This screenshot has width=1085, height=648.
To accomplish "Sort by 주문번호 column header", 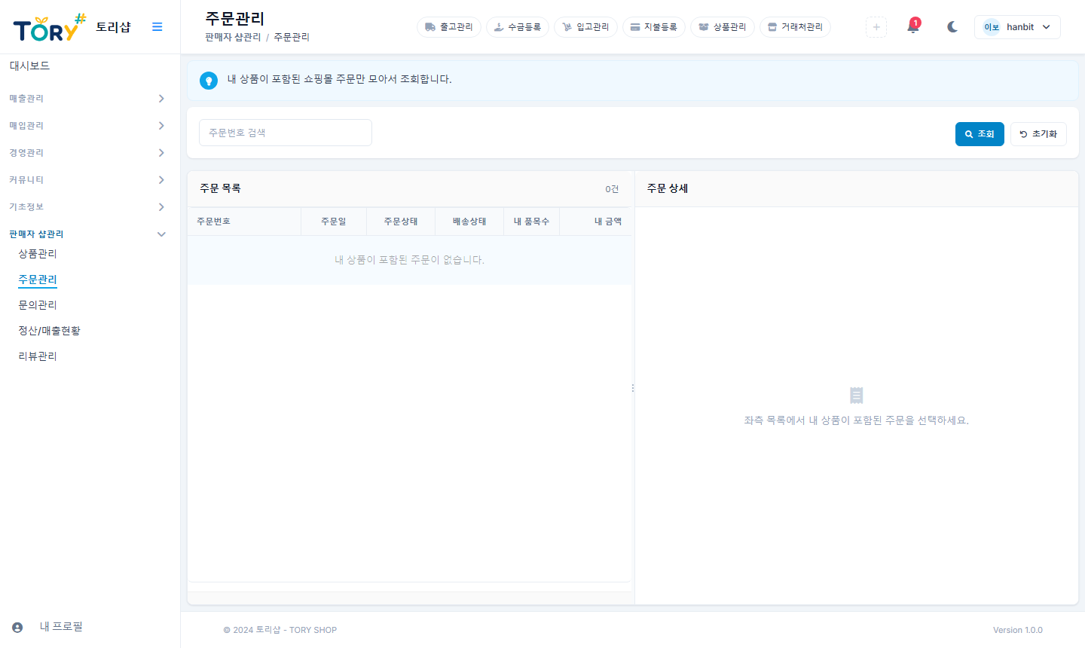I will pos(244,222).
